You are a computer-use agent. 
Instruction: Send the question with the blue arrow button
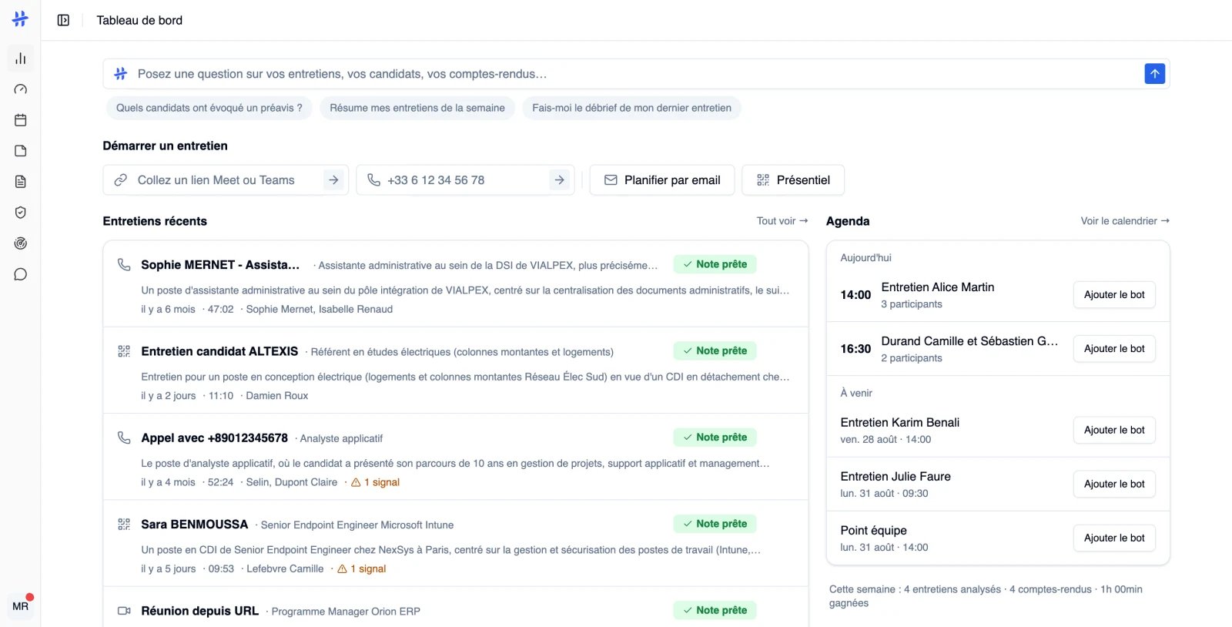pos(1154,74)
